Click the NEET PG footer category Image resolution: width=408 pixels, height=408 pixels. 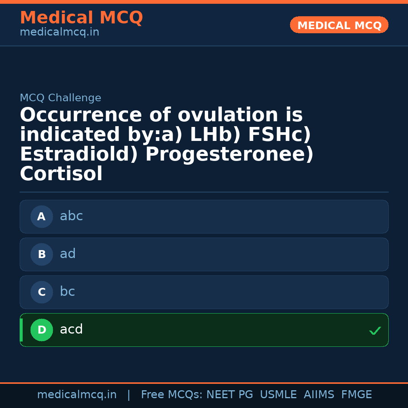tap(229, 394)
